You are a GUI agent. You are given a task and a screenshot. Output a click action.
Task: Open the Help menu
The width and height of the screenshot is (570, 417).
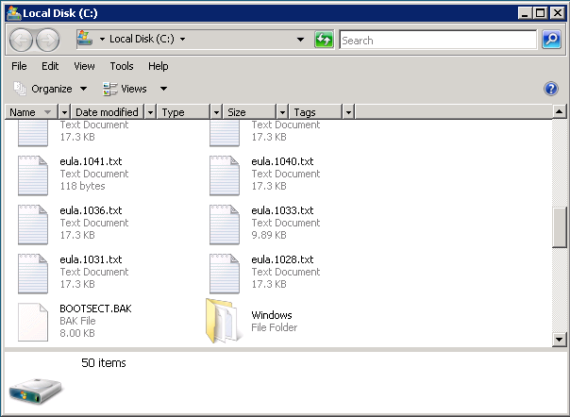pos(159,66)
